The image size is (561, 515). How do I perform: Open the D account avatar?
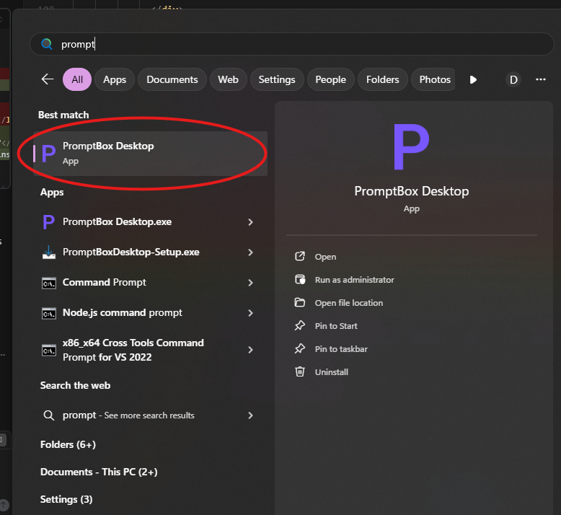(x=513, y=79)
